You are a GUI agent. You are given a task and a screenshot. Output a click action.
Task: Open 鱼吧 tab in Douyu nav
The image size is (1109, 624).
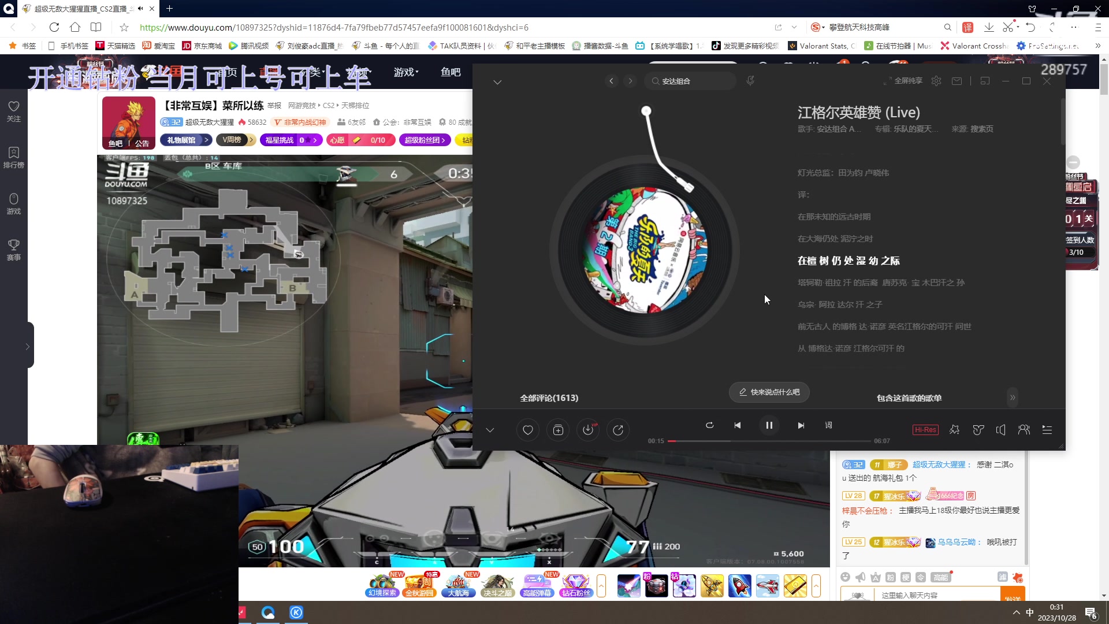[x=451, y=72]
